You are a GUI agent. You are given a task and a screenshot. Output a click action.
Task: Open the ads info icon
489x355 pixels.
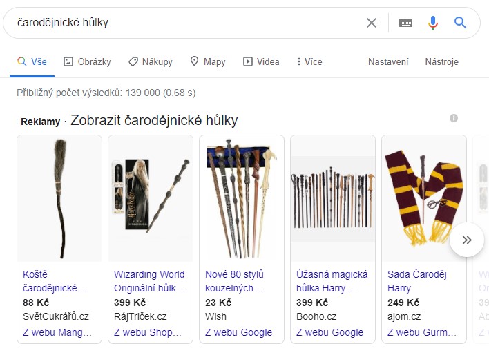(x=454, y=118)
